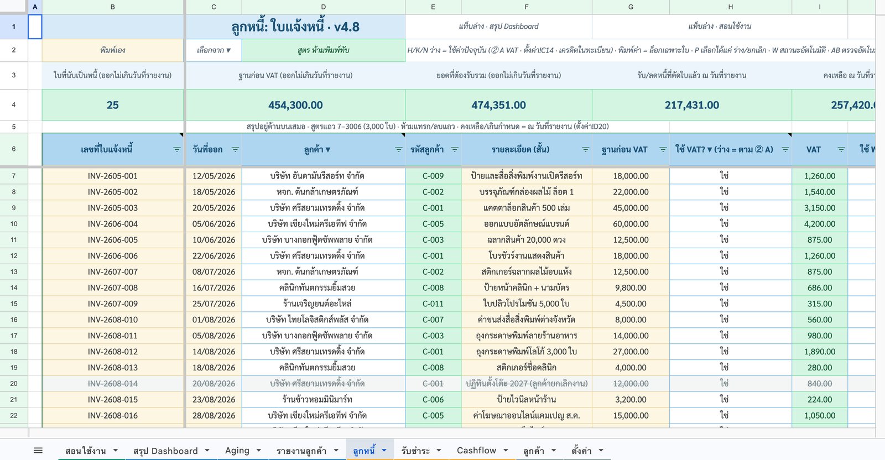Image resolution: width=885 pixels, height=460 pixels.
Task: Select row 4 header
Action: point(14,105)
